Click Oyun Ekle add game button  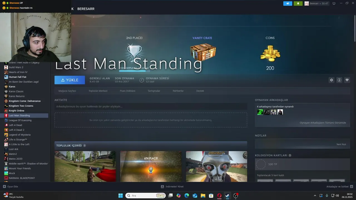click(11, 187)
